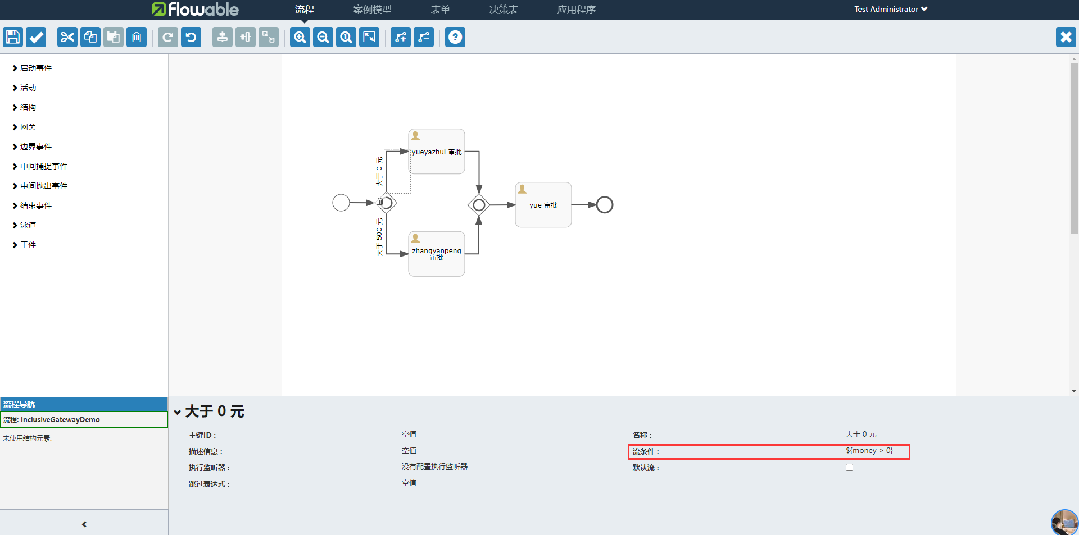Expand the 边界事件 palette group
This screenshot has width=1079, height=535.
click(32, 147)
